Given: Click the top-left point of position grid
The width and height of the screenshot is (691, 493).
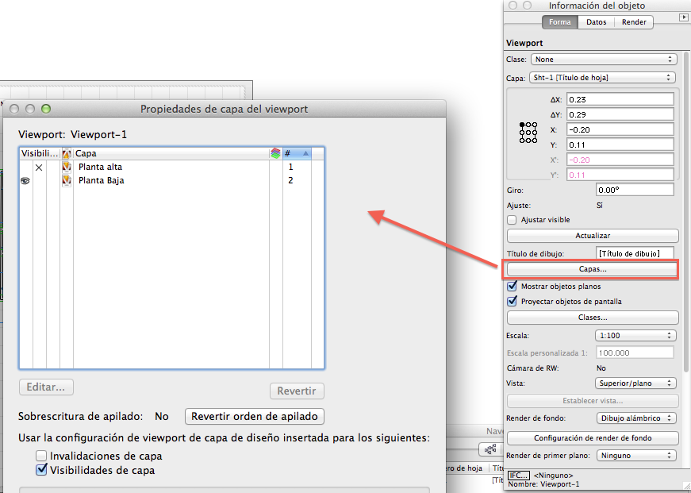Looking at the screenshot, I should (x=522, y=125).
